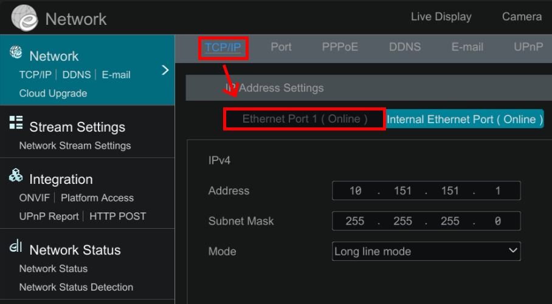
Task: Click ONVIF under Integration
Action: pyautogui.click(x=34, y=198)
